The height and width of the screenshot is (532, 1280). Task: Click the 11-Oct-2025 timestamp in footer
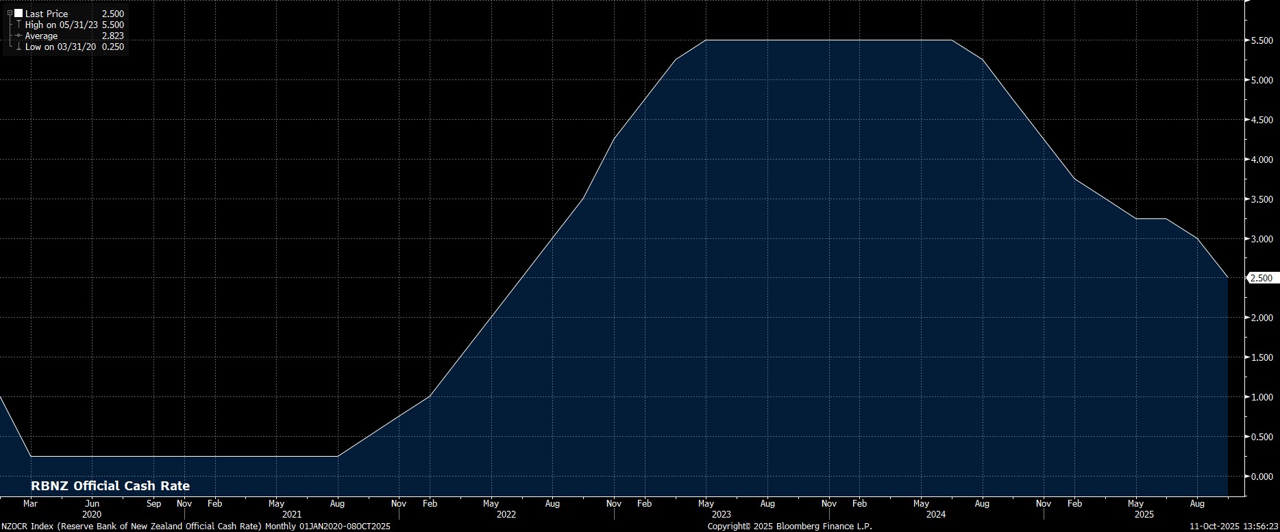(1233, 526)
